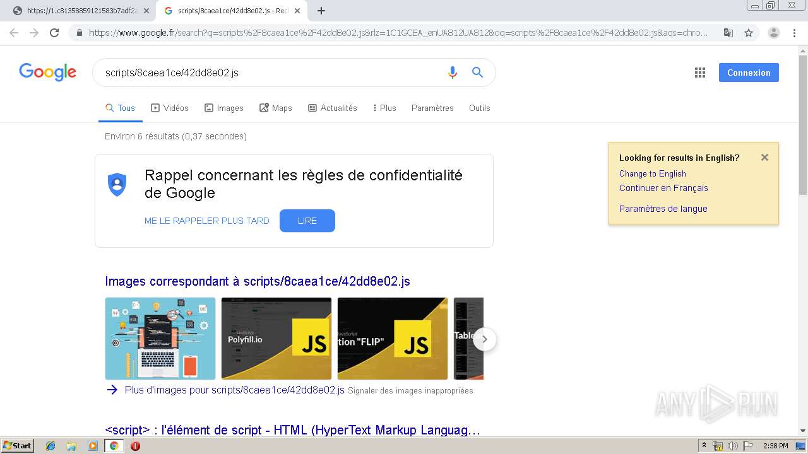Image resolution: width=808 pixels, height=454 pixels.
Task: Open the script element HTML result
Action: (x=292, y=430)
